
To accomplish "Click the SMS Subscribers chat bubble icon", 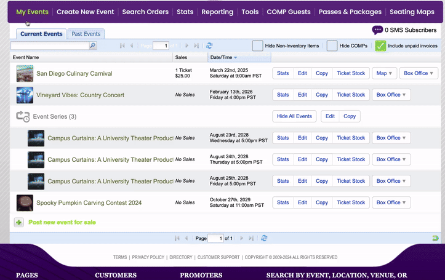I will tap(377, 30).
